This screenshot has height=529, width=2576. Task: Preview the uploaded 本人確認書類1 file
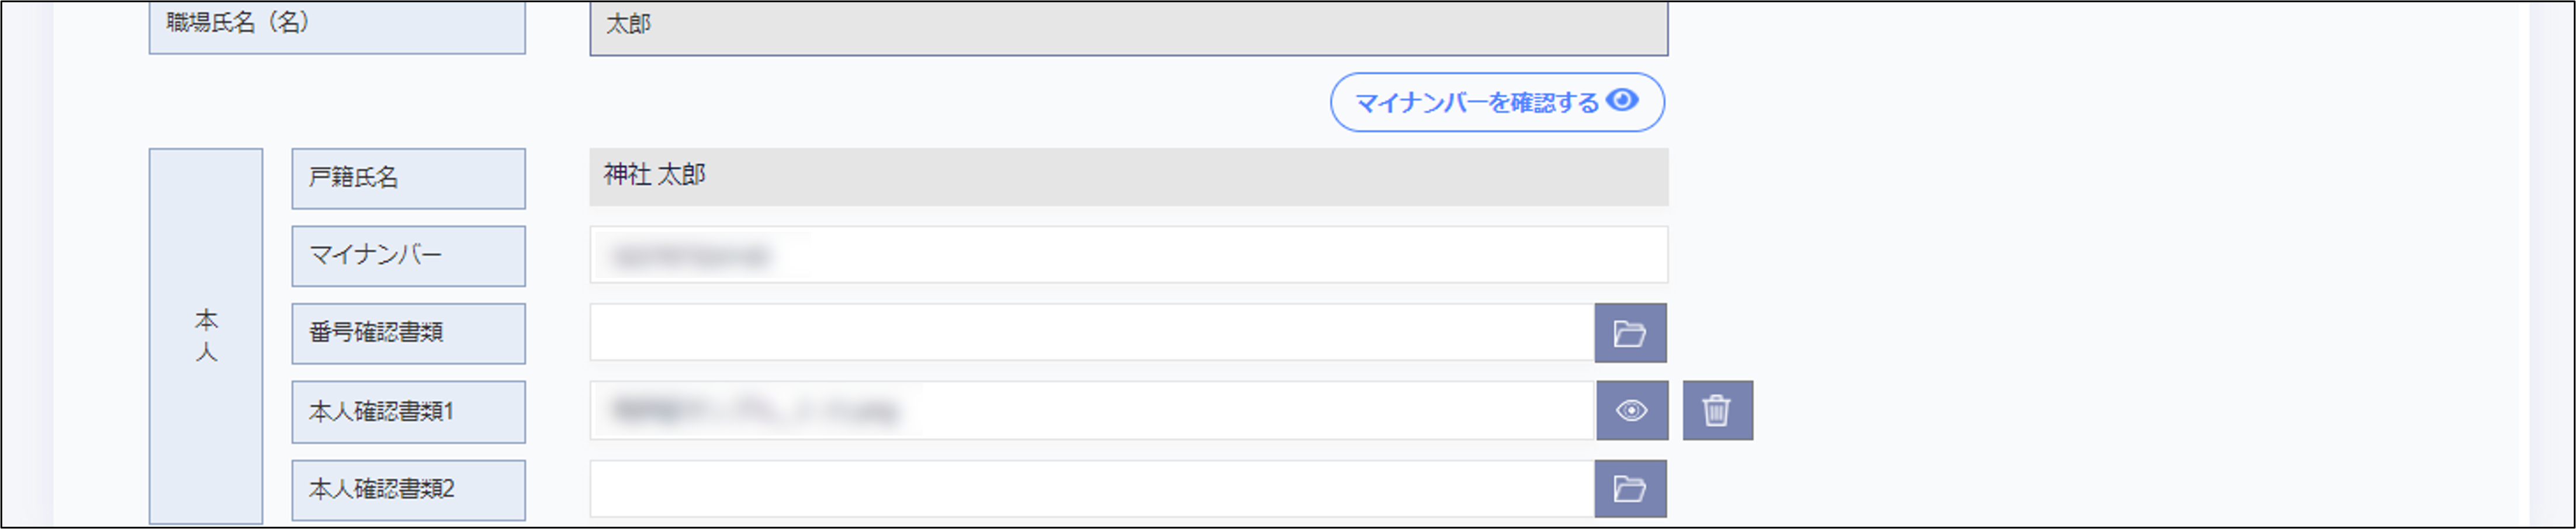pos(1631,410)
